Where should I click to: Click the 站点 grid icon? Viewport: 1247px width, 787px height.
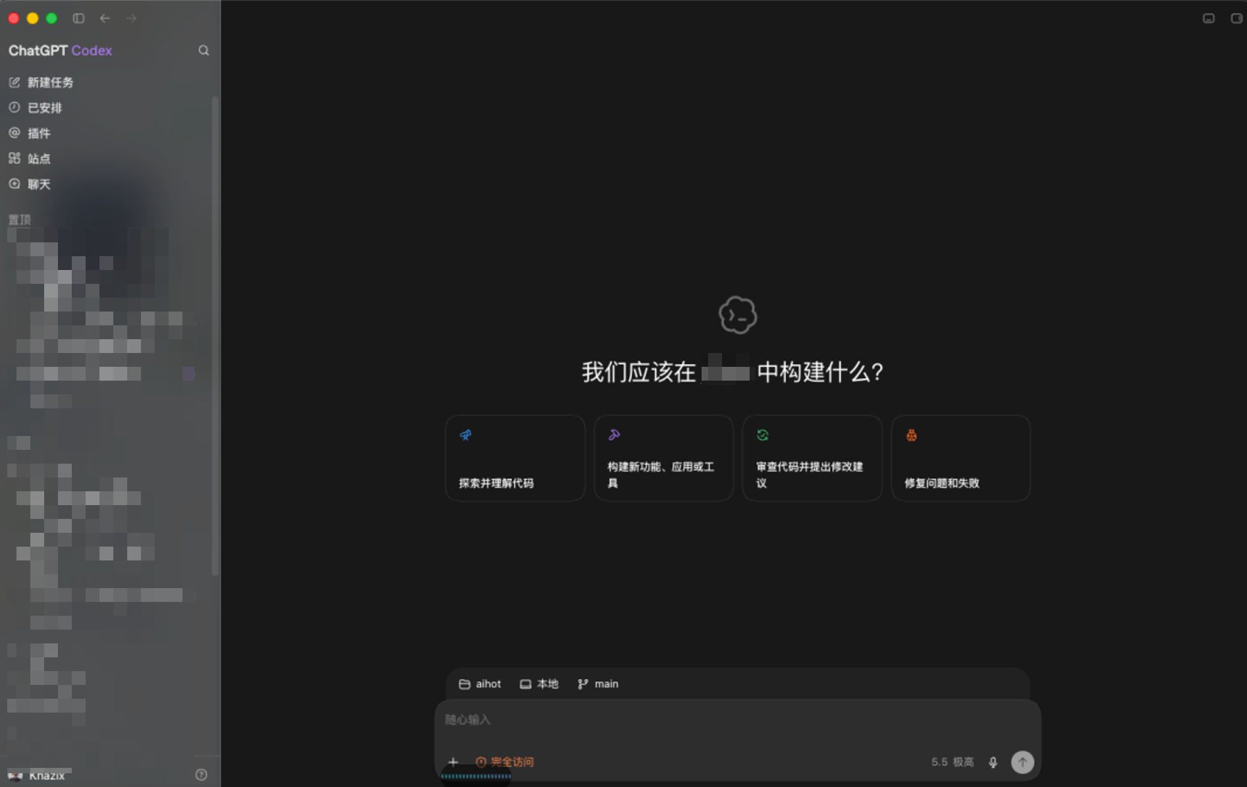point(14,158)
